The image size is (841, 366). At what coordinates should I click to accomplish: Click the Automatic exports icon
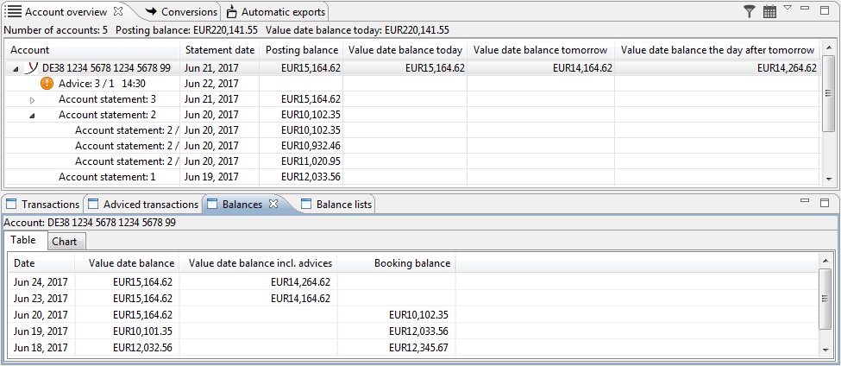pyautogui.click(x=232, y=11)
